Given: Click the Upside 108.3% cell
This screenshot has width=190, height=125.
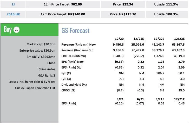Looking at the screenshot, I should tap(167, 14).
